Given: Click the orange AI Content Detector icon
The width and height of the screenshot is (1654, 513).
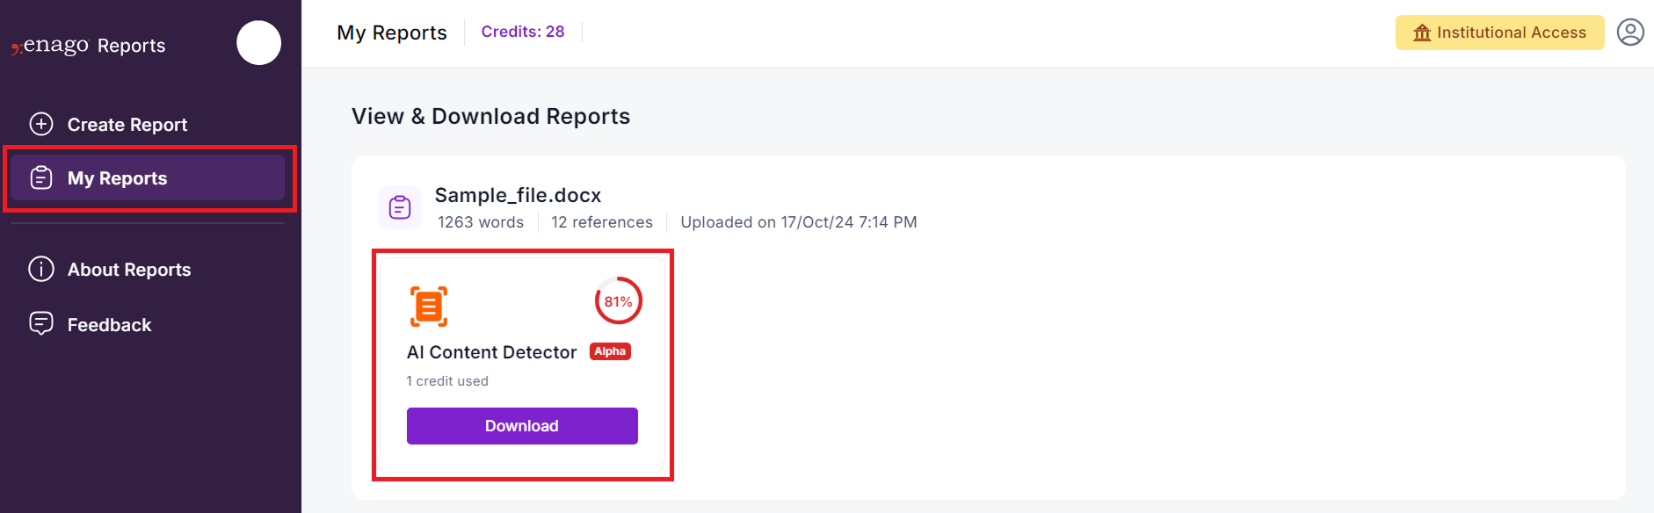Looking at the screenshot, I should pyautogui.click(x=429, y=307).
